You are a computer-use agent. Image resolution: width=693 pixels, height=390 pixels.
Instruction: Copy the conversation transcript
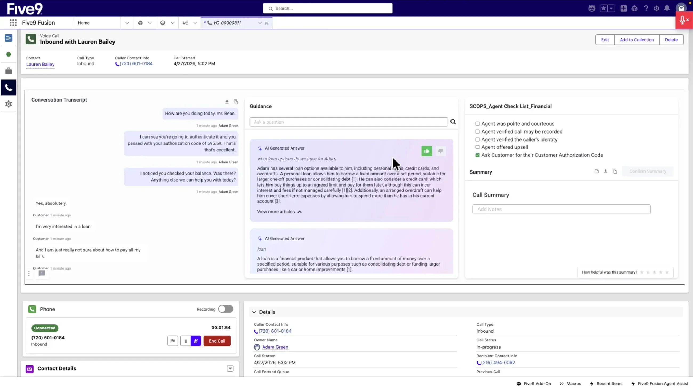236,102
